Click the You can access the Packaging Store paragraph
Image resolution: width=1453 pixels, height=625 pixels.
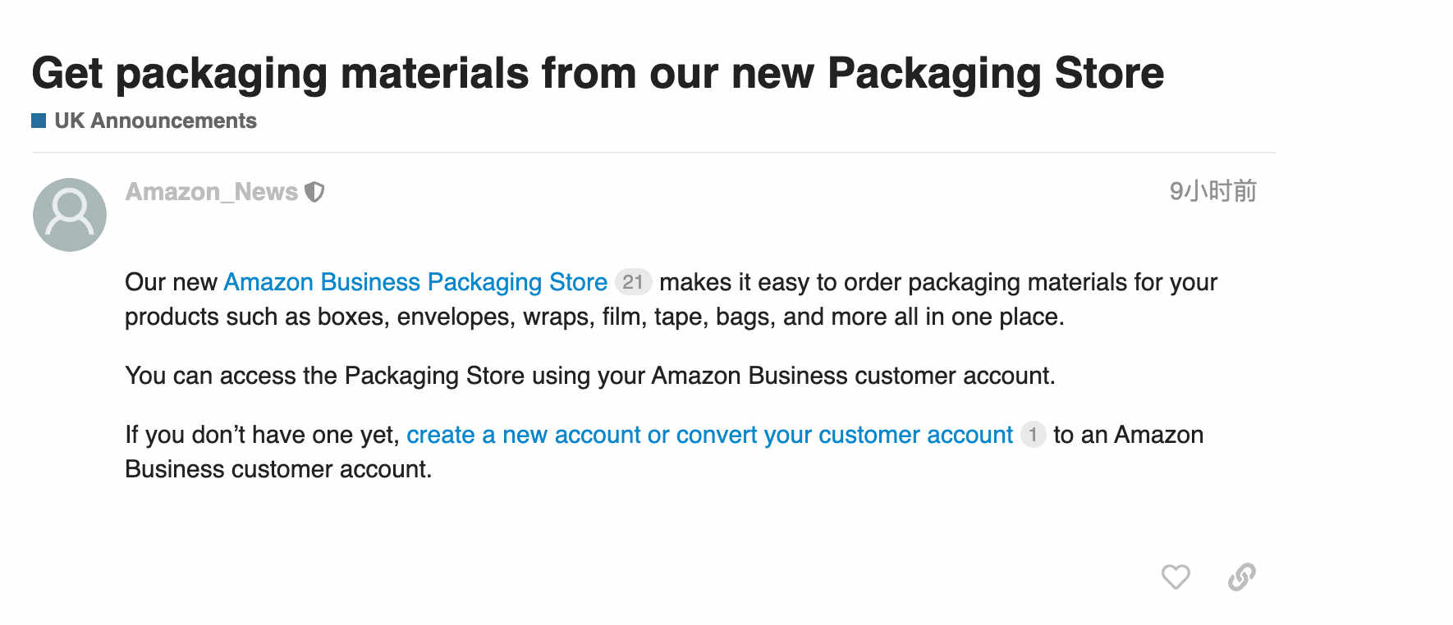tap(590, 376)
